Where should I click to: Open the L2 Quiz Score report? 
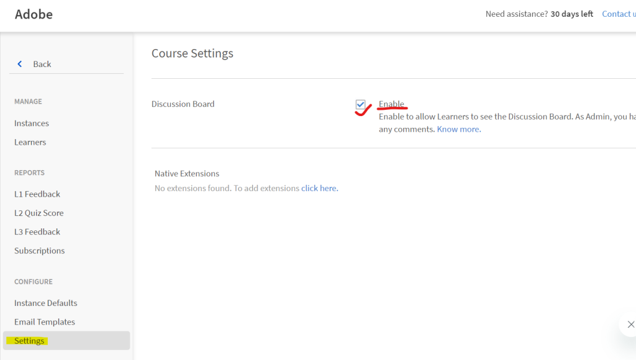pyautogui.click(x=39, y=212)
